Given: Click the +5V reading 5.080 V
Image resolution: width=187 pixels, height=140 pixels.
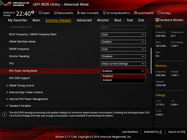Looking at the screenshot, I should tap(175, 105).
